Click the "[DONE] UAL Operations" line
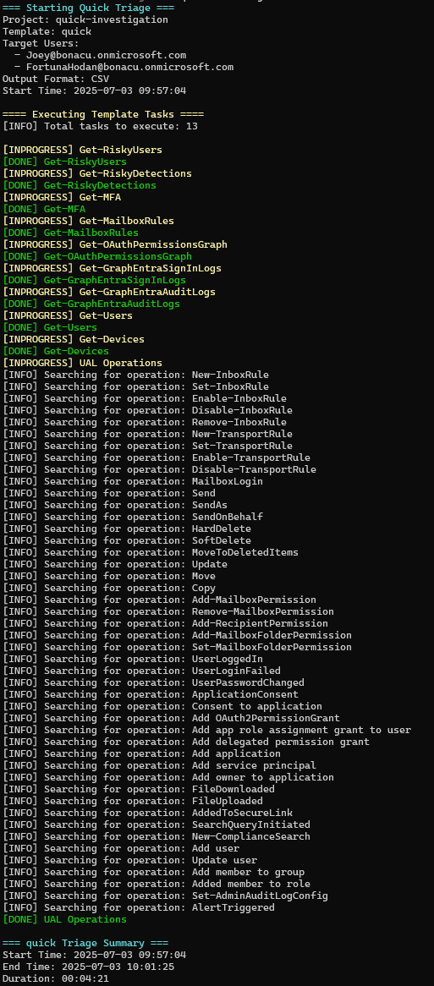Viewport: 434px width, 986px height. pos(65,920)
